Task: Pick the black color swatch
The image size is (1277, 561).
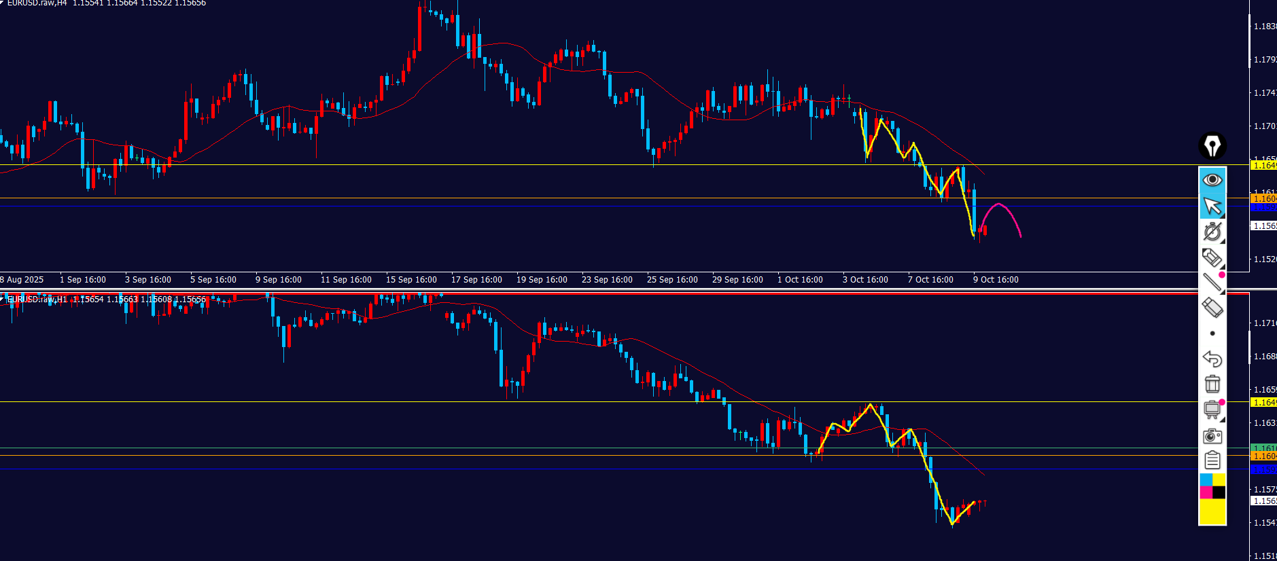Action: 1219,492
